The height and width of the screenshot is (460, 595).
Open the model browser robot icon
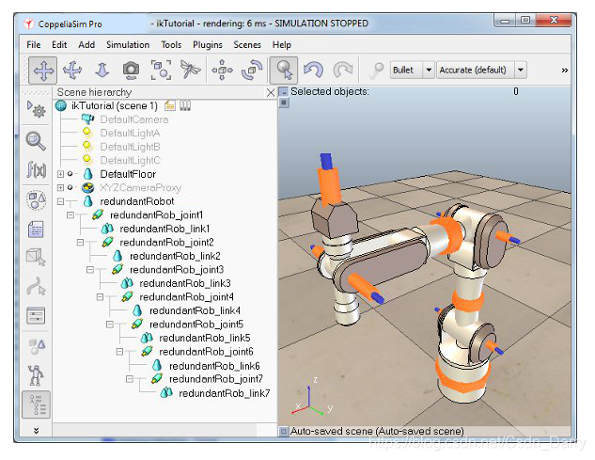(x=36, y=375)
